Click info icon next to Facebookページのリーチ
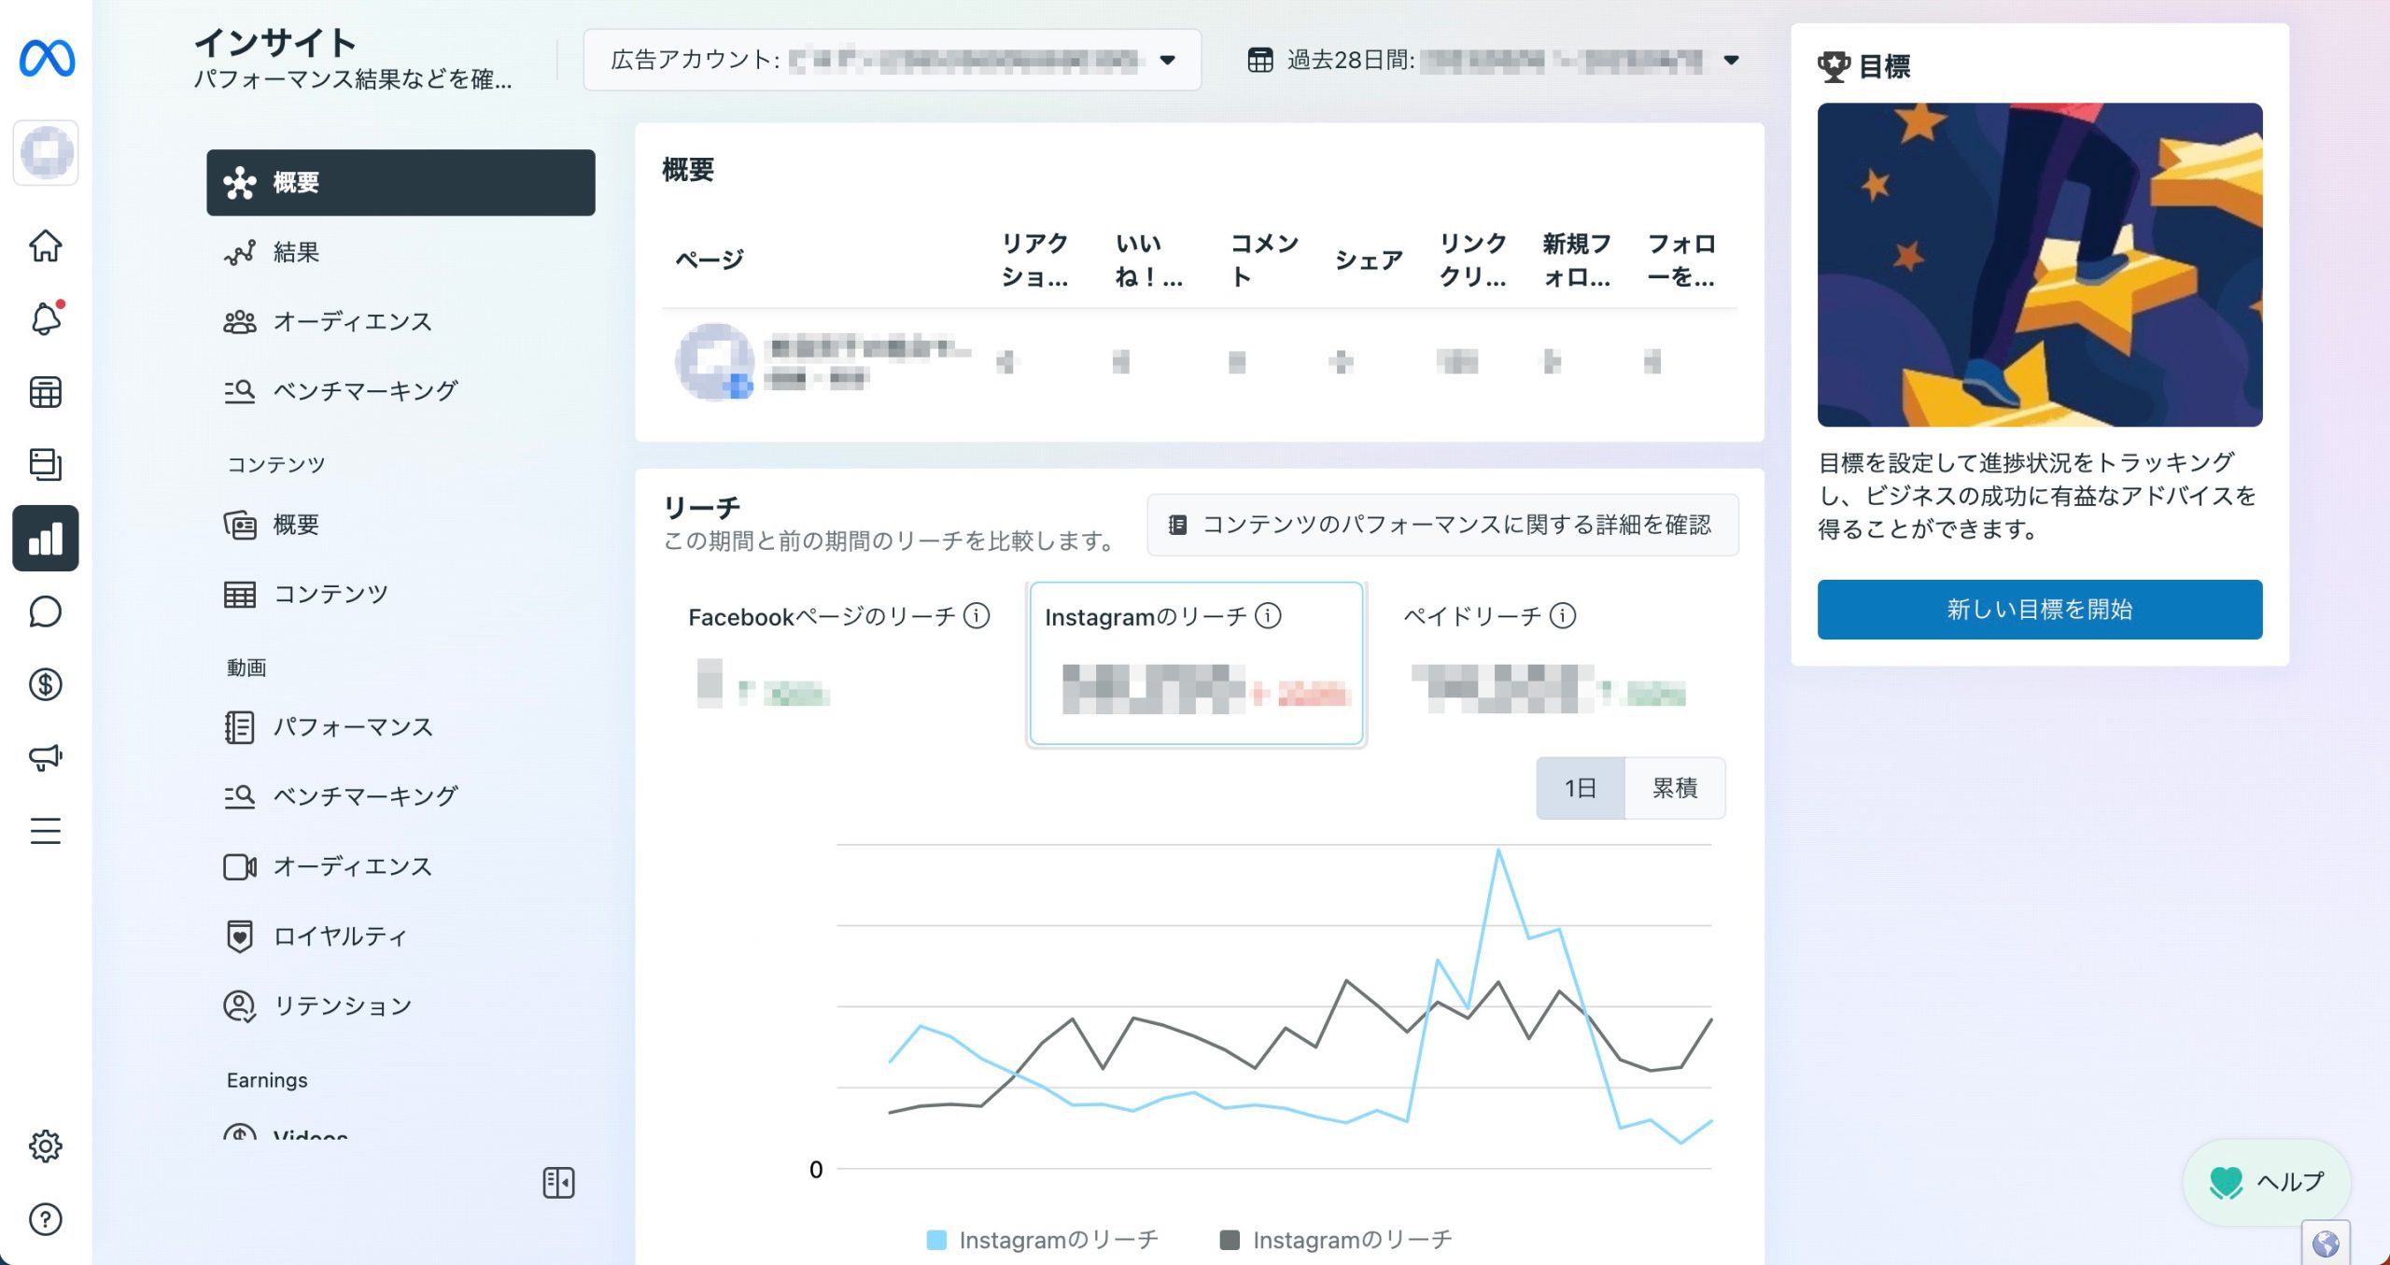This screenshot has width=2390, height=1265. [977, 616]
